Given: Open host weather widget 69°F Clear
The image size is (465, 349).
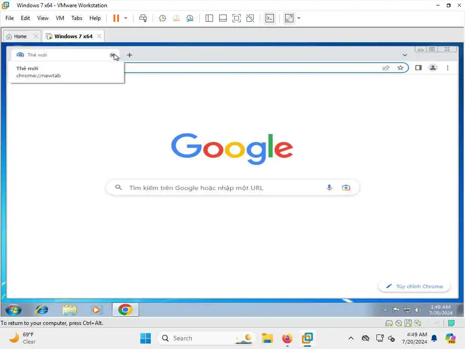Looking at the screenshot, I should [x=22, y=338].
